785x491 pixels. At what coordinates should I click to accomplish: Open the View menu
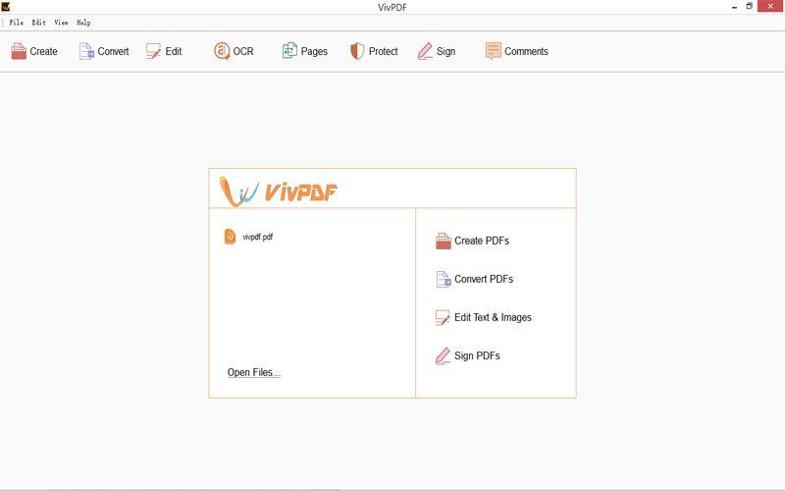(x=61, y=23)
